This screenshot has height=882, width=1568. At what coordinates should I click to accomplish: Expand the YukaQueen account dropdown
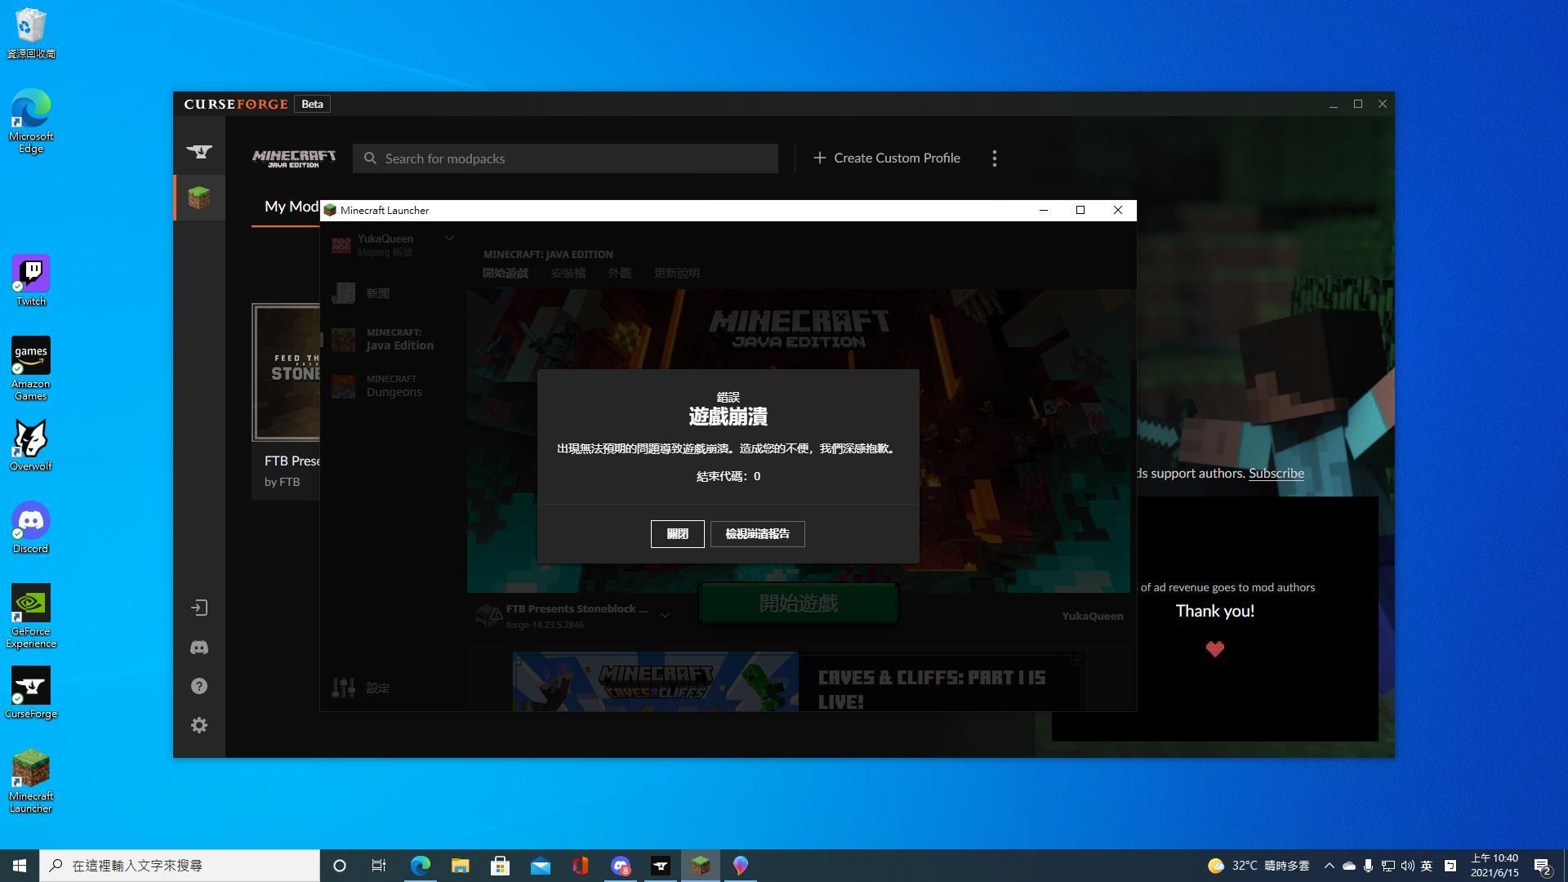pos(448,238)
